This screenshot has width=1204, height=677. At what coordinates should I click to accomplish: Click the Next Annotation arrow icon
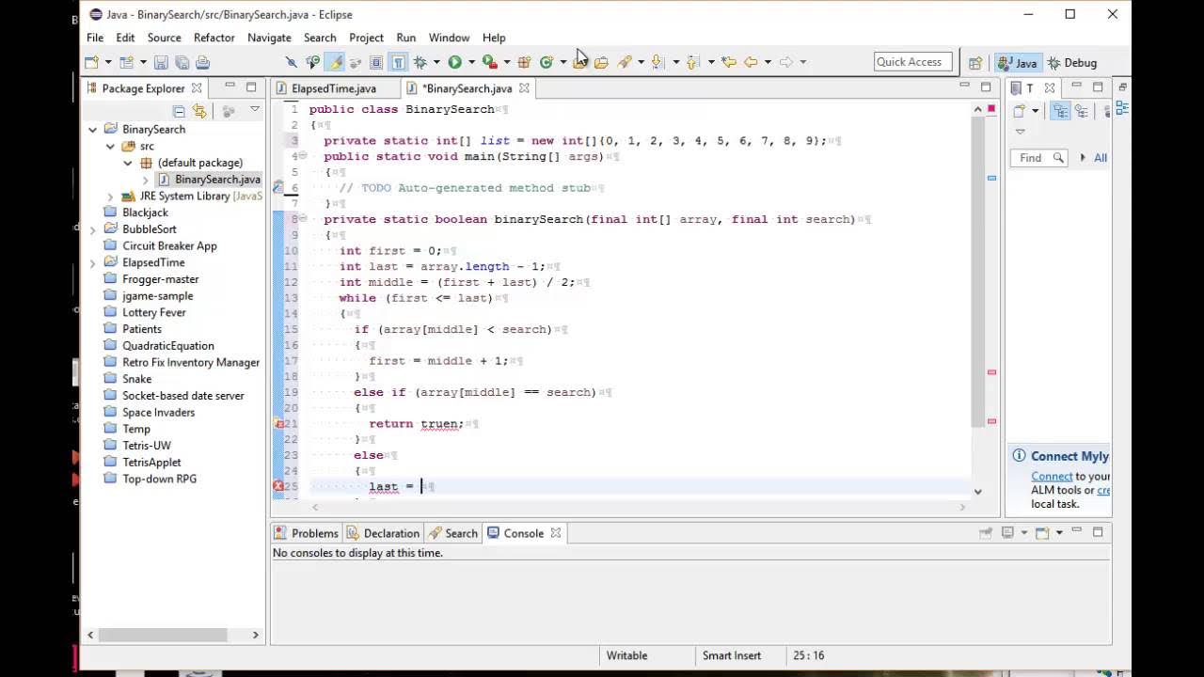(x=657, y=62)
